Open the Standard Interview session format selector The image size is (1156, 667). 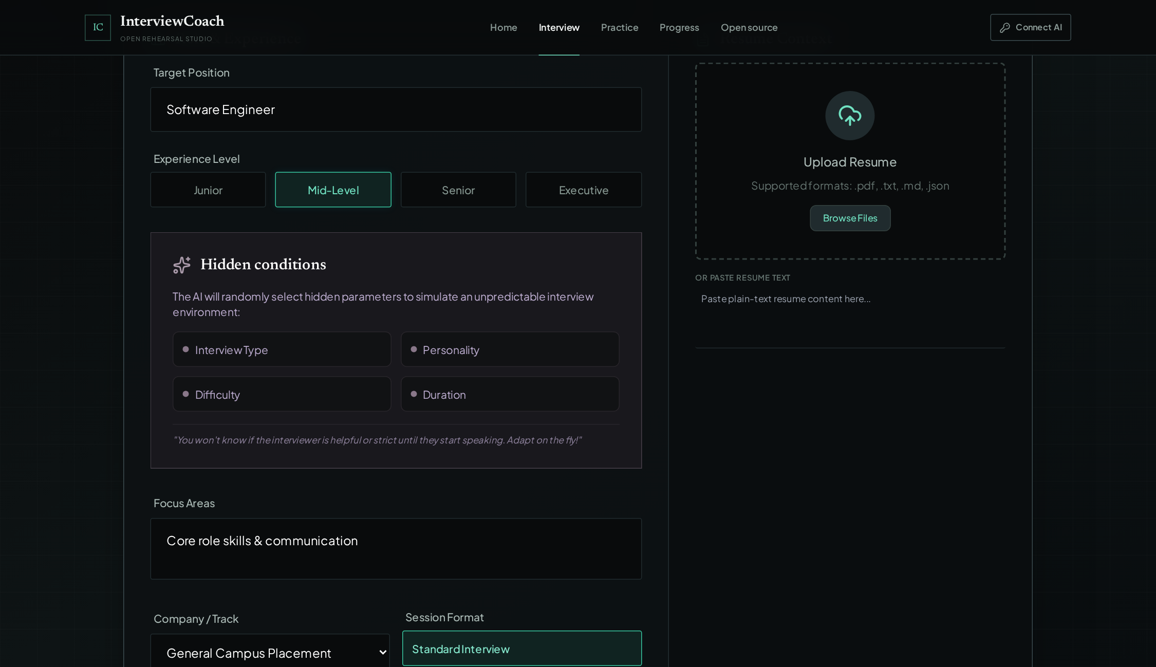pos(522,649)
